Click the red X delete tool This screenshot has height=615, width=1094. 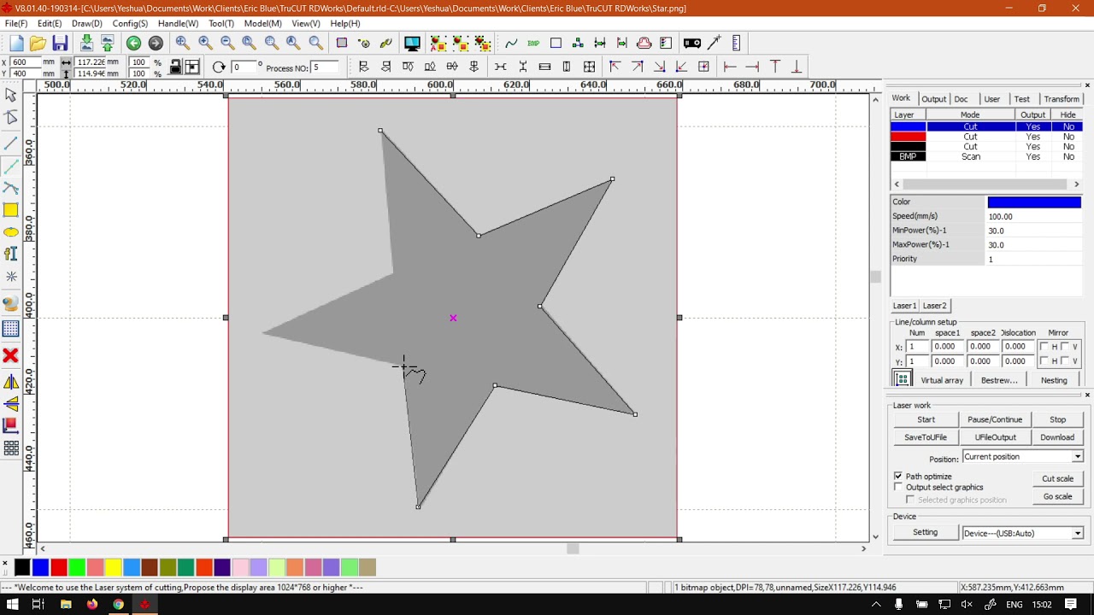pos(11,355)
